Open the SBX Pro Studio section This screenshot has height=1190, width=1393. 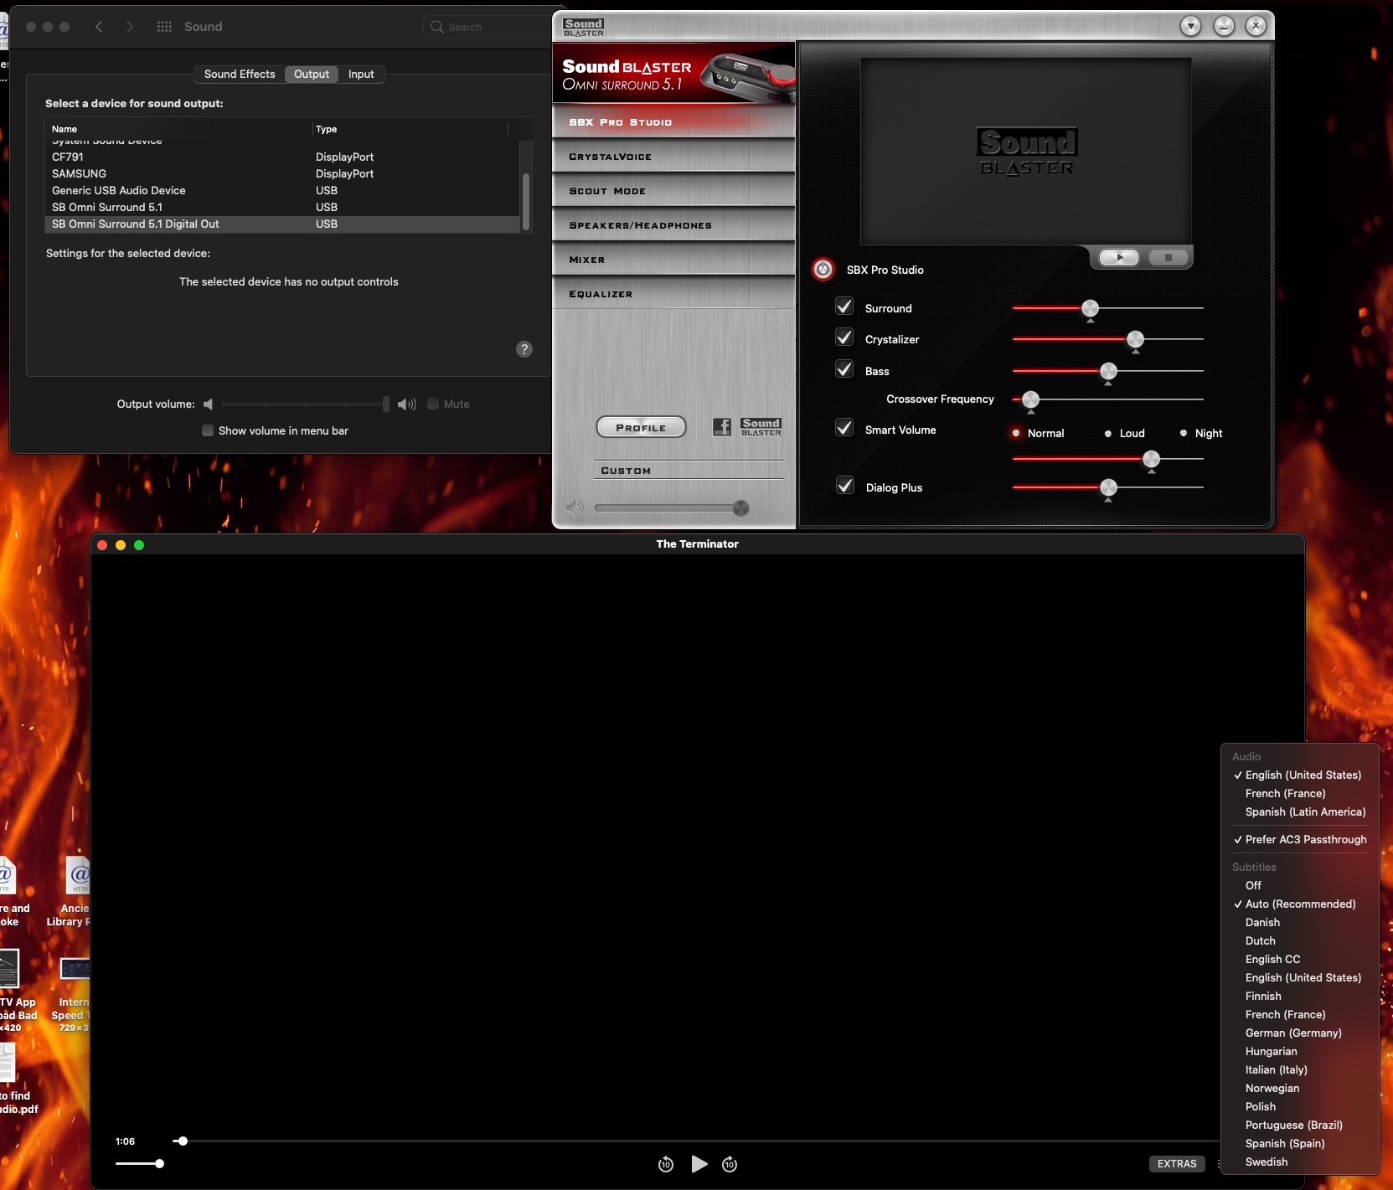click(673, 122)
